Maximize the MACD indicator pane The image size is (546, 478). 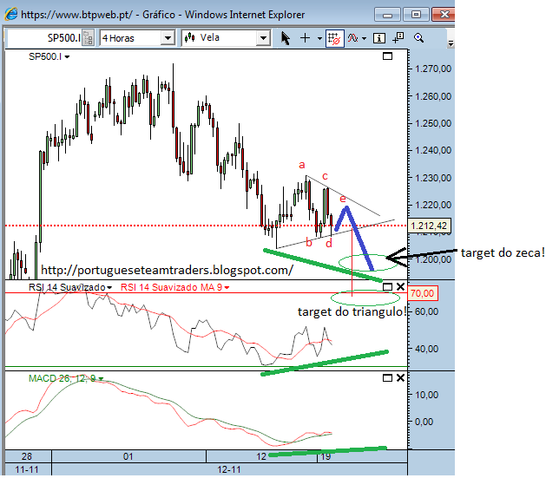tap(387, 378)
